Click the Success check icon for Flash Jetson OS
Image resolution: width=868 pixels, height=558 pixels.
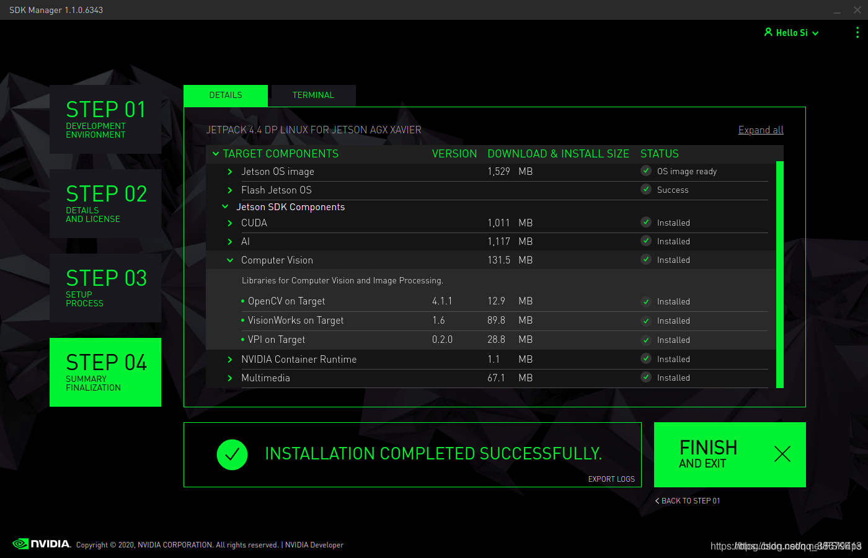coord(646,190)
